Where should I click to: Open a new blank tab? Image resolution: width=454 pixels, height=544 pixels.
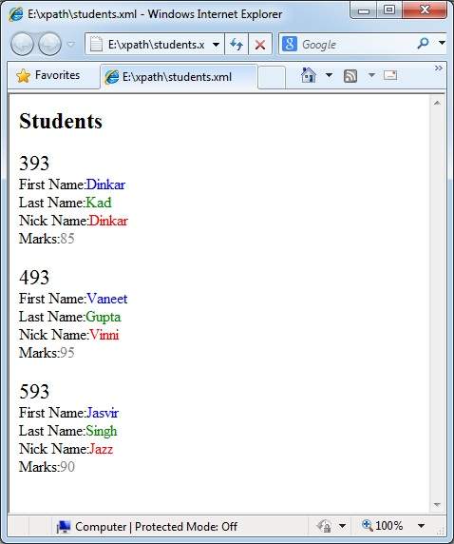[x=272, y=77]
